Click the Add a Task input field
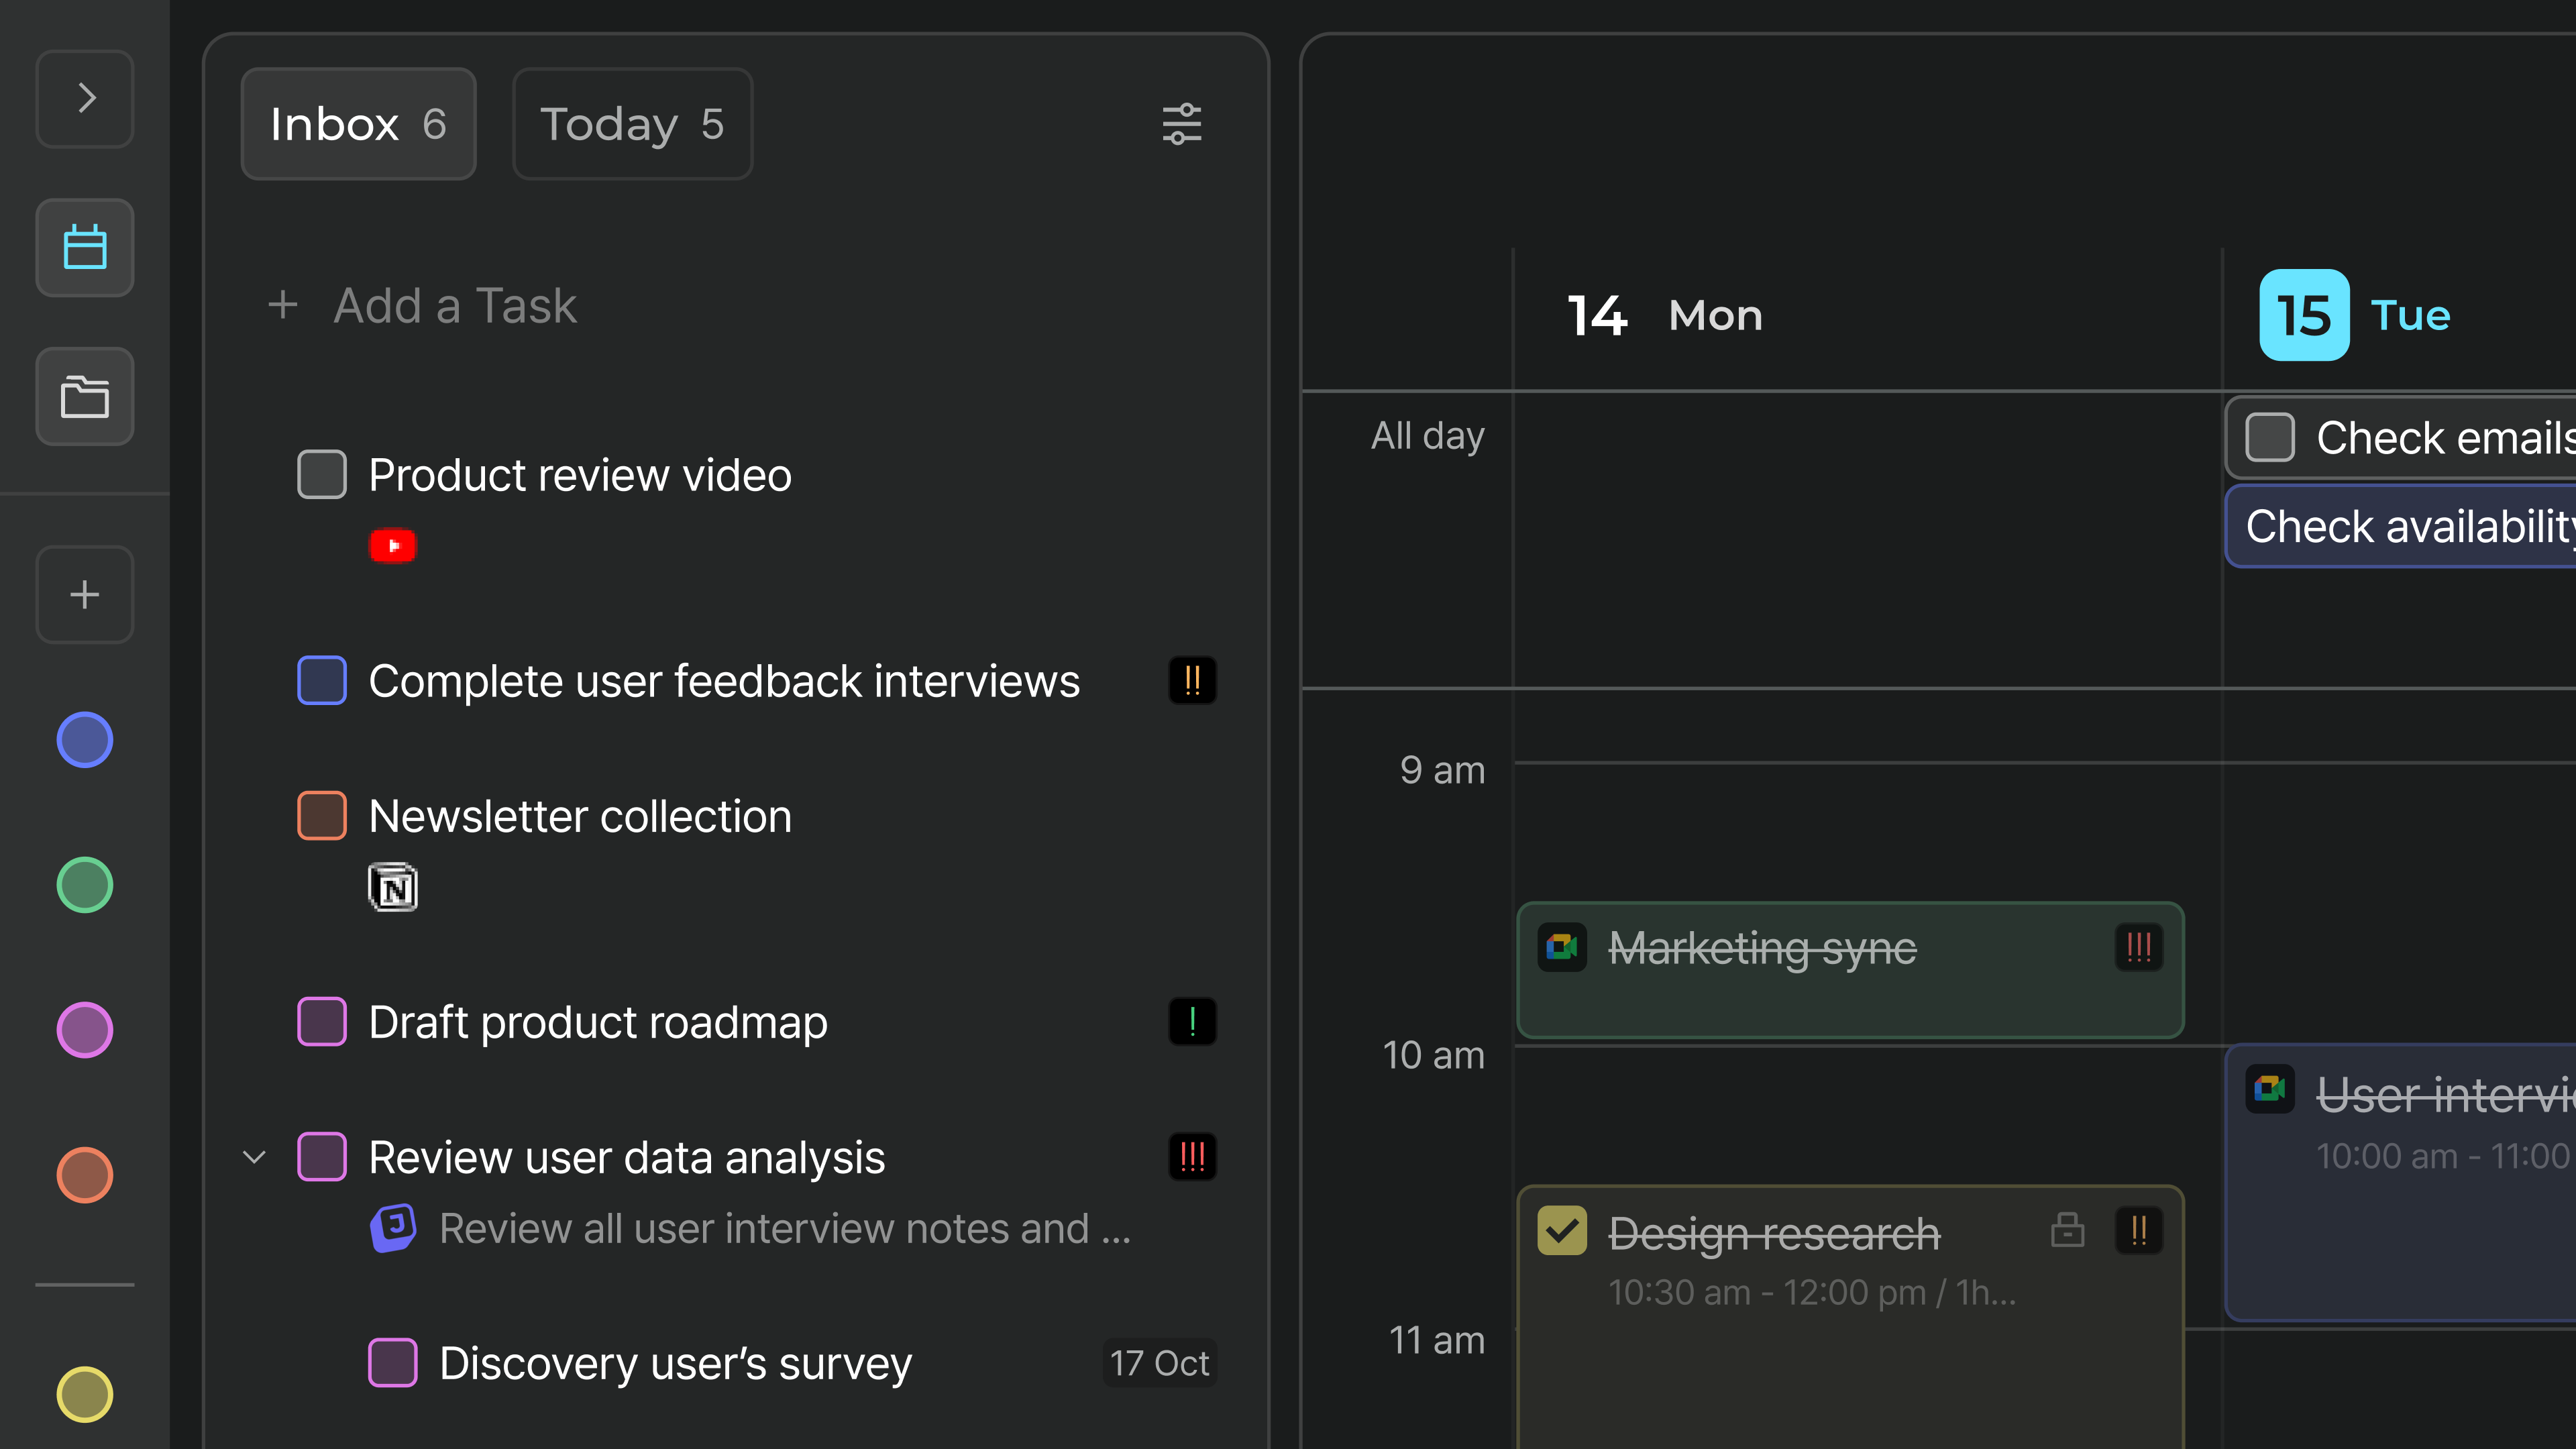This screenshot has width=2576, height=1449. [455, 306]
